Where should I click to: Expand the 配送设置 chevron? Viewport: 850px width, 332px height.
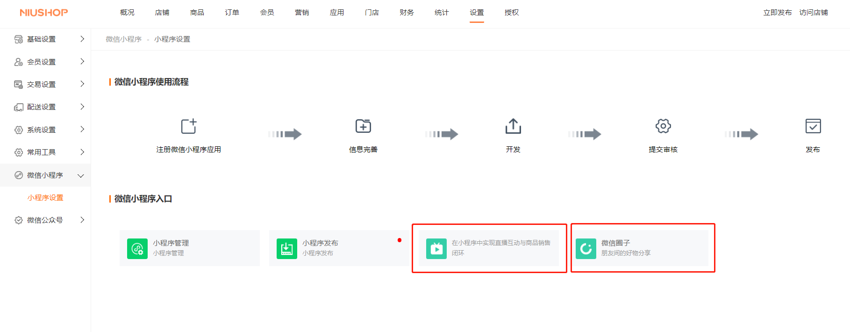point(82,107)
